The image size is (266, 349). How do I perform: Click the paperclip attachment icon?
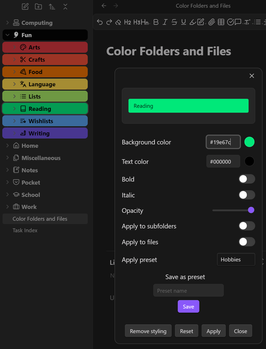212,22
